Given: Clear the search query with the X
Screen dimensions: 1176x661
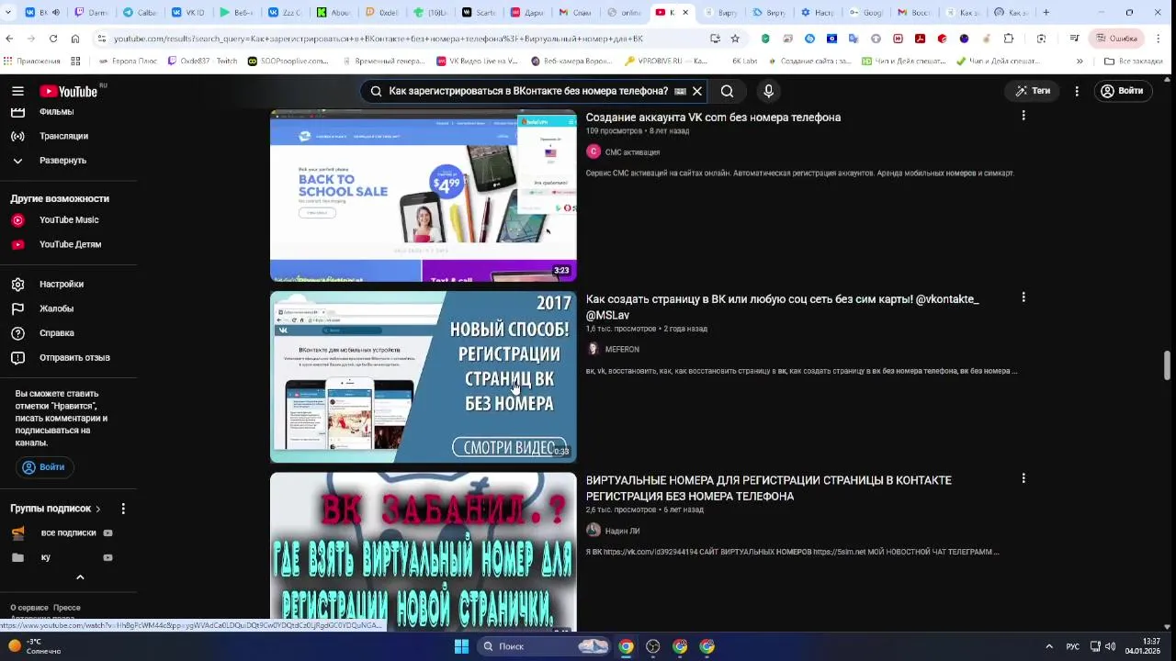Looking at the screenshot, I should pos(697,91).
